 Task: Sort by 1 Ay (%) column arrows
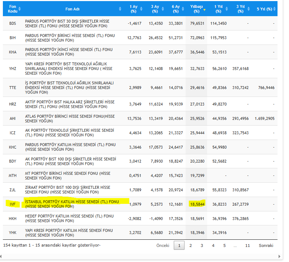[141, 9]
